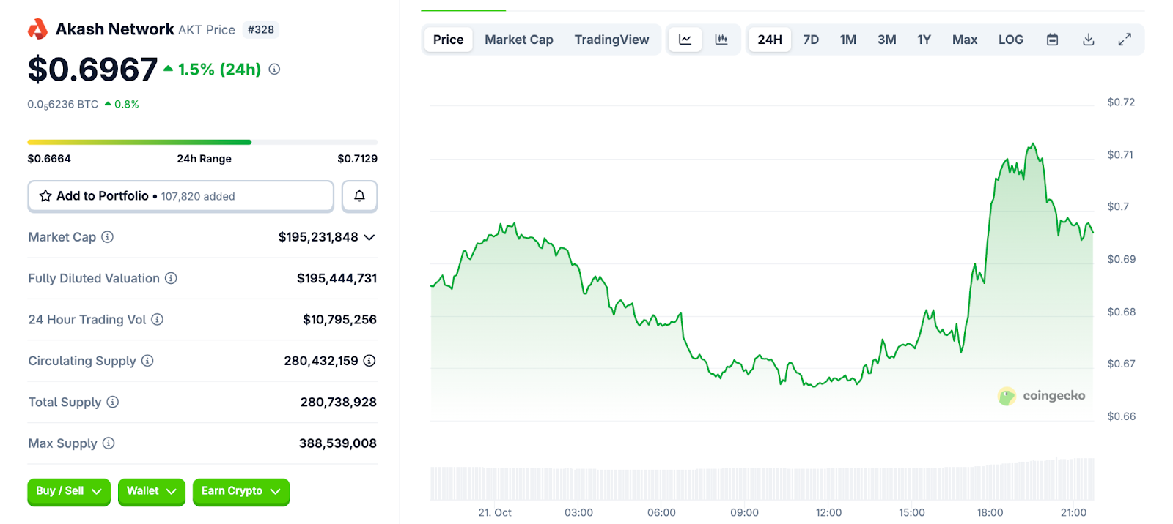Click the $0.72 axis label
The image size is (1173, 524).
1121,102
